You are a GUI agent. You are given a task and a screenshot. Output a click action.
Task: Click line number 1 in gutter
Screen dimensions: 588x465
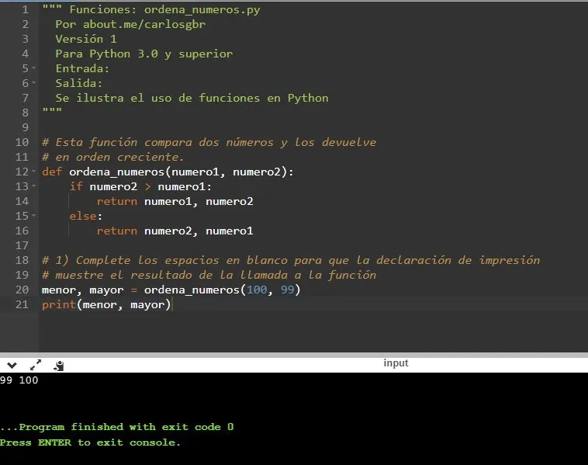[26, 9]
